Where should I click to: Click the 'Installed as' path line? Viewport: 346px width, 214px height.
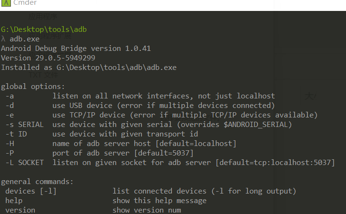point(89,68)
